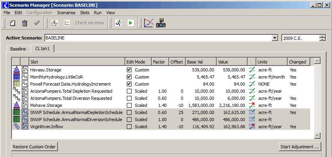Uncheck Custom edit mode for Powell Forecast HydrologyIncrement

129,84
